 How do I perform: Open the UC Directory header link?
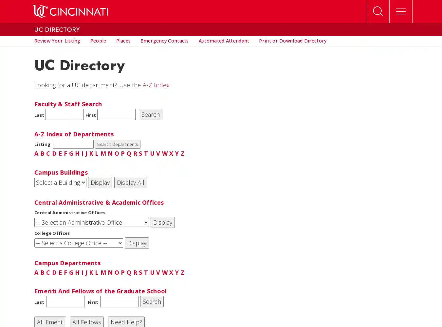pos(57,29)
